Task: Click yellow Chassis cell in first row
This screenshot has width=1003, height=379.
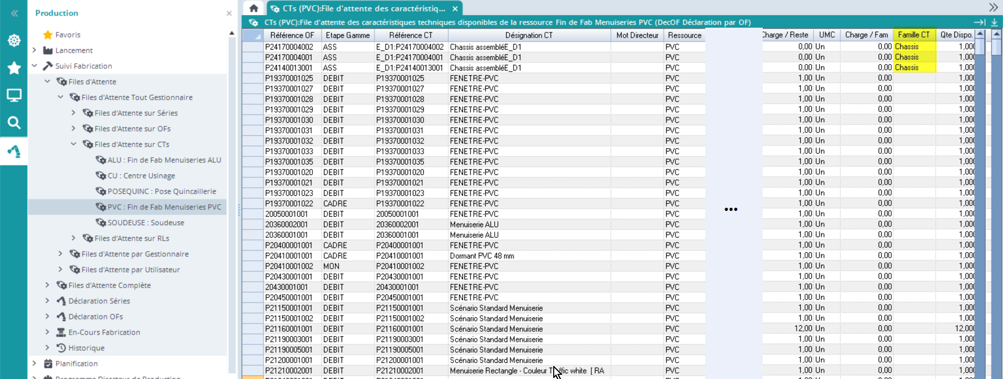Action: pyautogui.click(x=914, y=46)
